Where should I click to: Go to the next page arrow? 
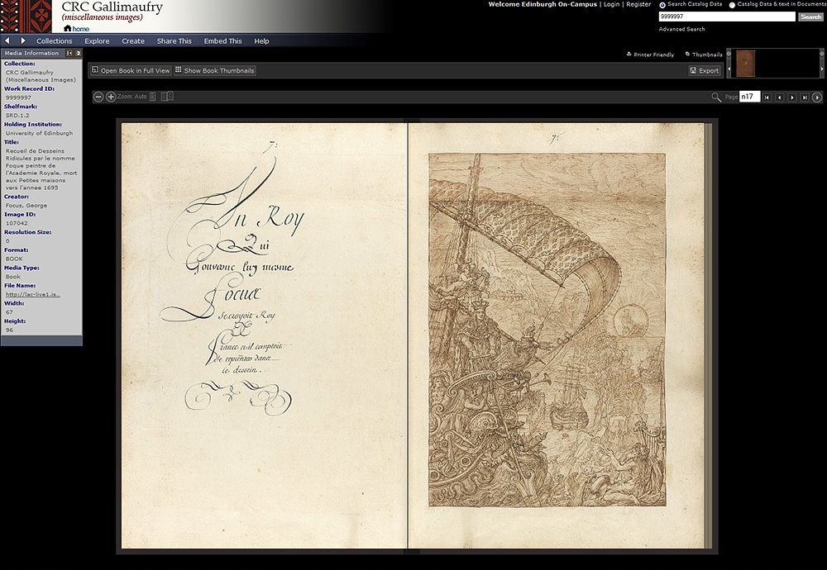click(792, 97)
